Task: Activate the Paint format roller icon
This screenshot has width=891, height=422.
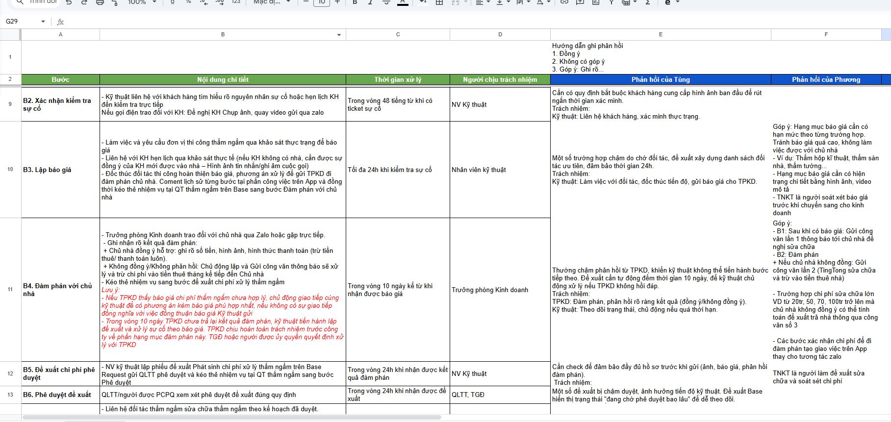Action: click(115, 2)
